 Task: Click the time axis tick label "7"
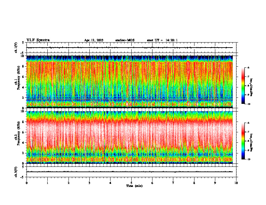(173, 183)
